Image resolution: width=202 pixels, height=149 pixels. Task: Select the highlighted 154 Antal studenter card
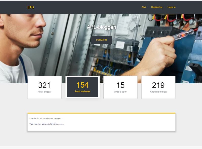click(x=82, y=87)
